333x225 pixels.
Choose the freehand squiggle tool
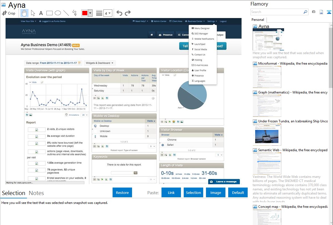point(74,13)
